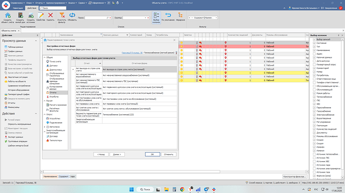Open Сервис menu

coord(82,3)
